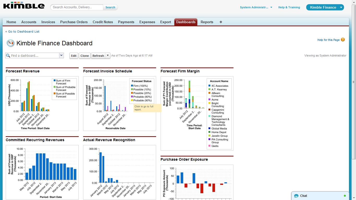The height and width of the screenshot is (200, 356).
Task: Click the Edit dashboard button
Action: coord(74,56)
